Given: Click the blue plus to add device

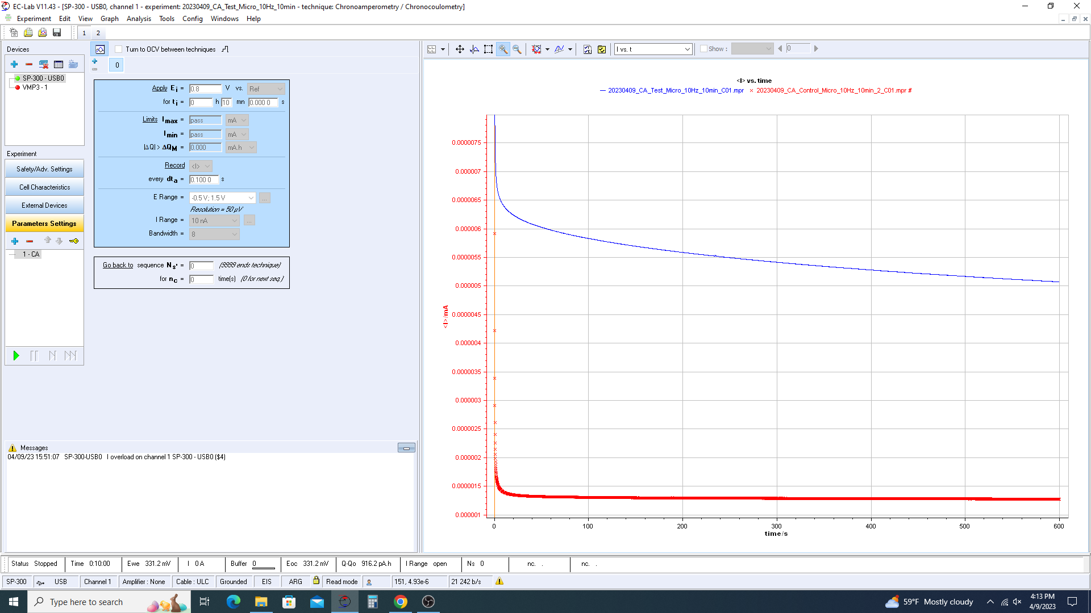Looking at the screenshot, I should pyautogui.click(x=14, y=64).
